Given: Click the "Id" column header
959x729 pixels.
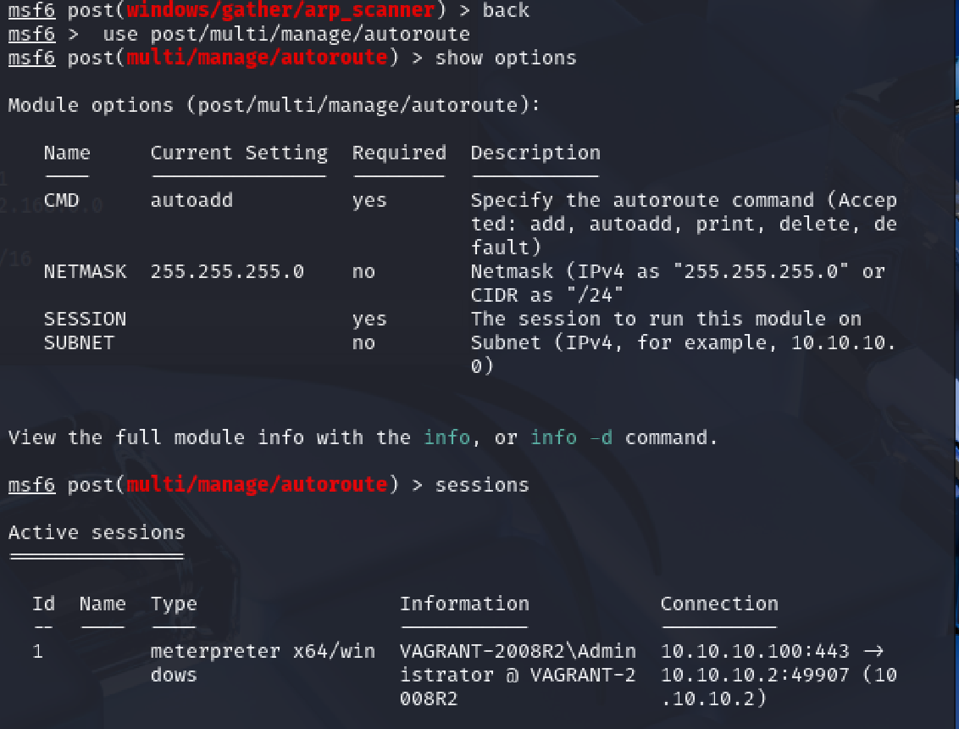Looking at the screenshot, I should [x=43, y=604].
